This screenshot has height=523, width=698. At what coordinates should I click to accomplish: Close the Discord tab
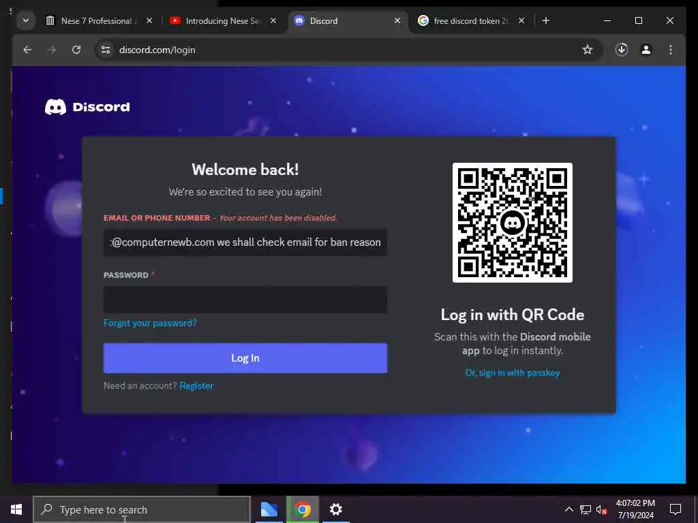point(397,20)
